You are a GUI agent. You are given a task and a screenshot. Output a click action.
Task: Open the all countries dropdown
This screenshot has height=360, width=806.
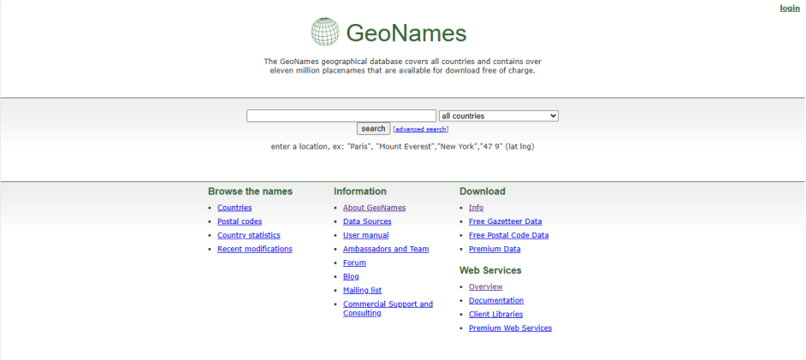[498, 115]
